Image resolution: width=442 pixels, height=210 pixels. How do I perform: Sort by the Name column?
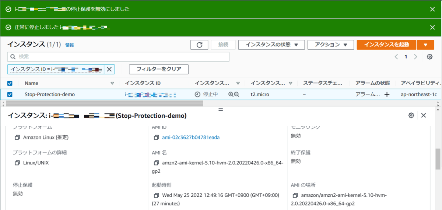point(112,83)
